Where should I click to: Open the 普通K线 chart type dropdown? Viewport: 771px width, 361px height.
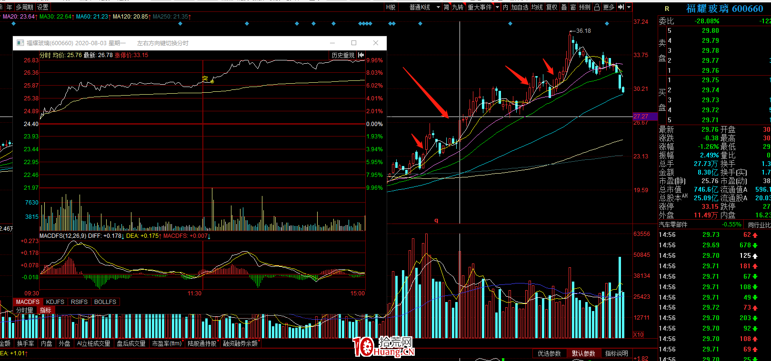[425, 7]
